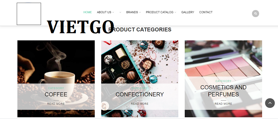Select the coffee cup thumbnail image
The width and height of the screenshot is (278, 119).
(56, 79)
